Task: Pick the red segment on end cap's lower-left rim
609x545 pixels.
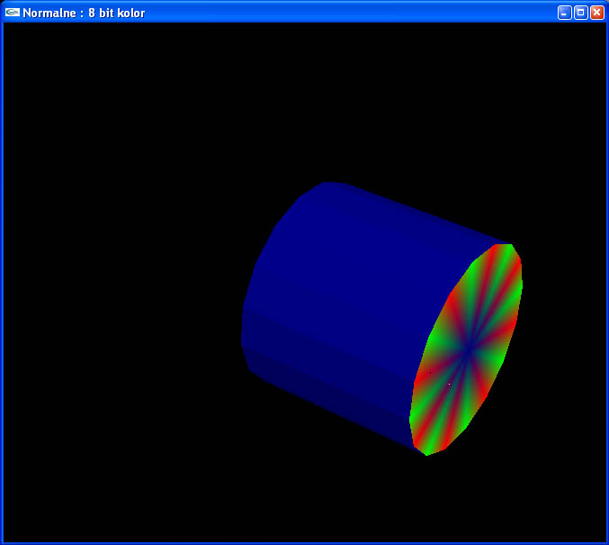Action: [x=417, y=396]
